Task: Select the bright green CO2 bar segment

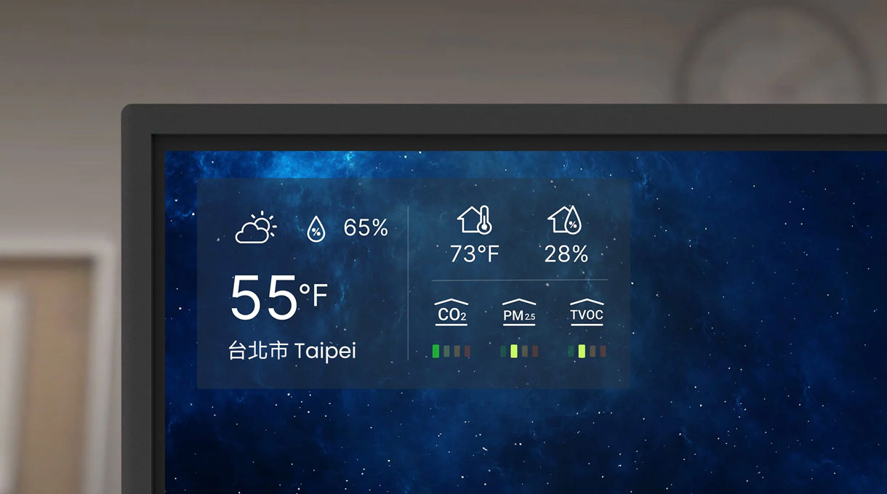Action: (x=436, y=352)
